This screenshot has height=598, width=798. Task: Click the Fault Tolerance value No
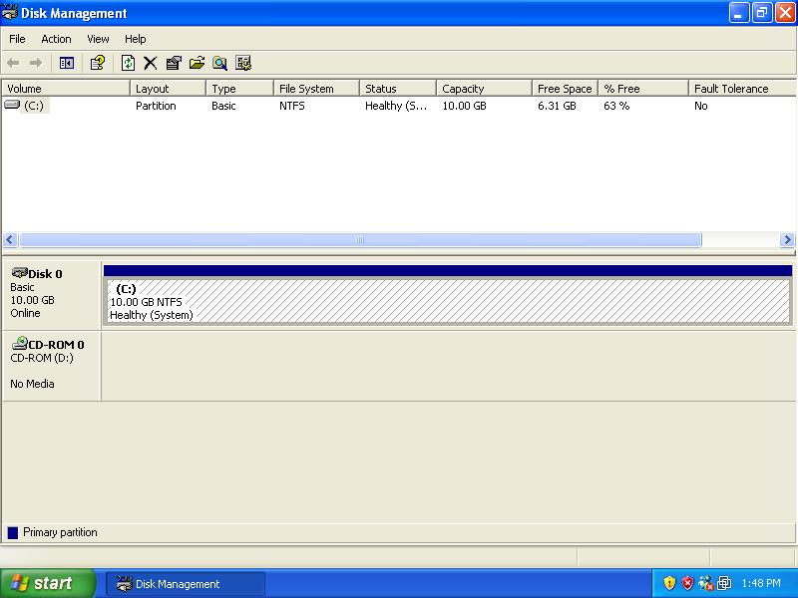(x=701, y=106)
